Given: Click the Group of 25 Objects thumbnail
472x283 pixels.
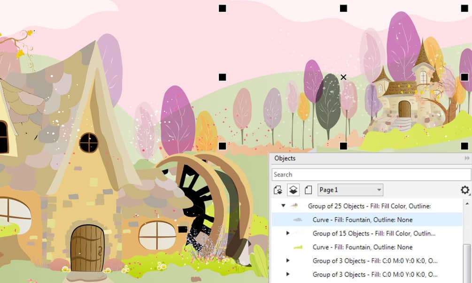Looking at the screenshot, I should coord(294,206).
